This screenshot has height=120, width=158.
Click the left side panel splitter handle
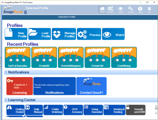(1, 62)
